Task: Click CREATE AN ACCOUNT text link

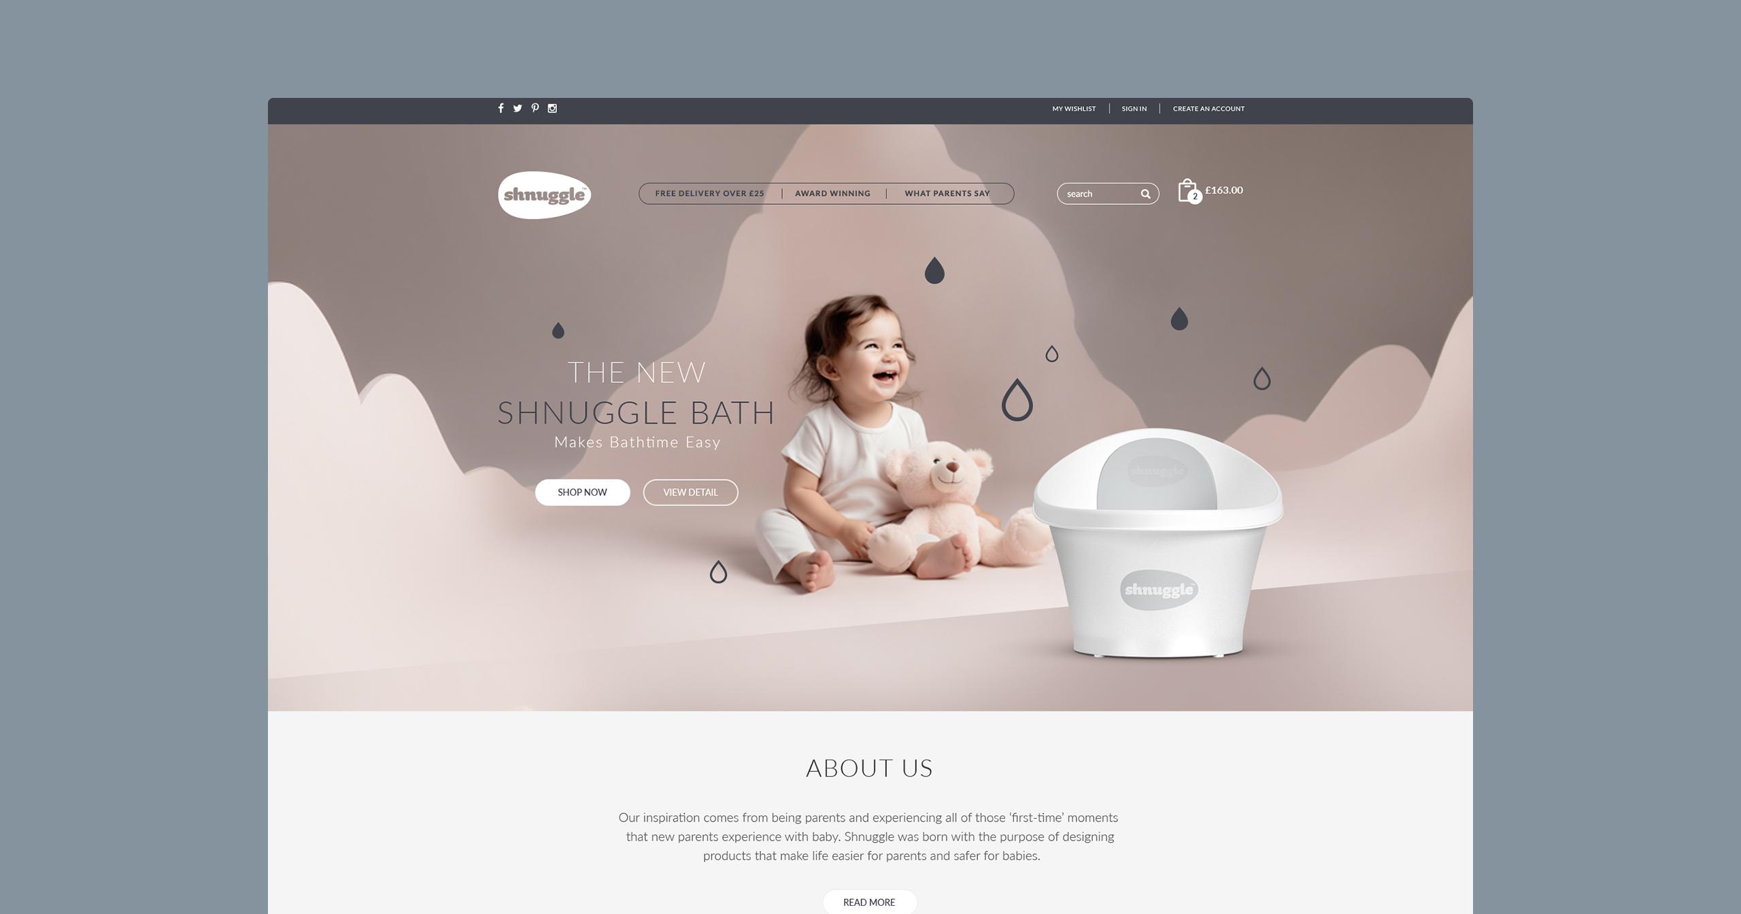Action: coord(1209,108)
